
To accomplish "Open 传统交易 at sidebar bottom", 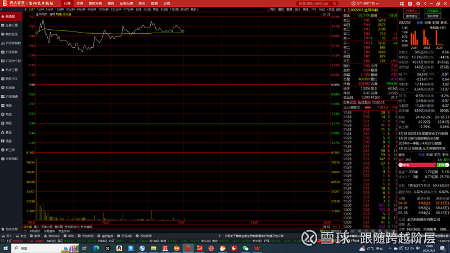I will coord(10,229).
